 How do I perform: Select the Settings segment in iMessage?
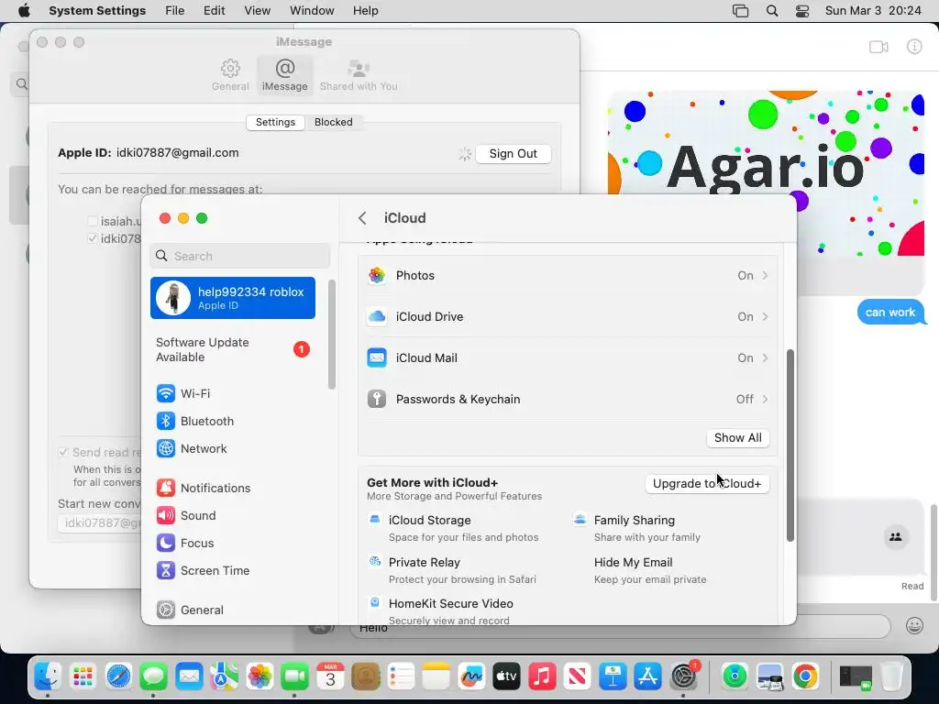(275, 122)
